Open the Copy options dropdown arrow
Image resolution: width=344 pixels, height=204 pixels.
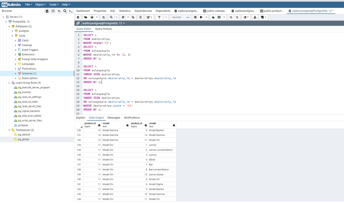[128, 17]
